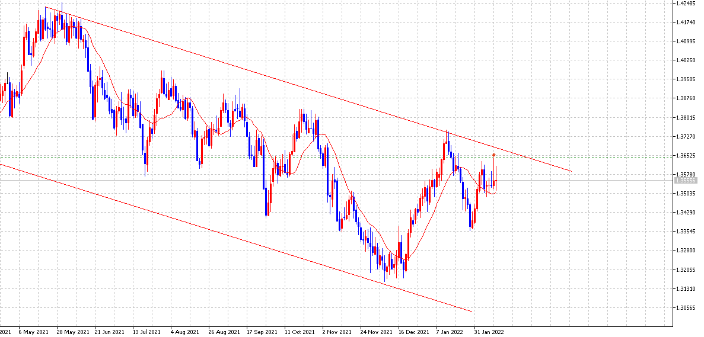
Task: Select the 11 Oct 2021 date label
Action: click(300, 333)
